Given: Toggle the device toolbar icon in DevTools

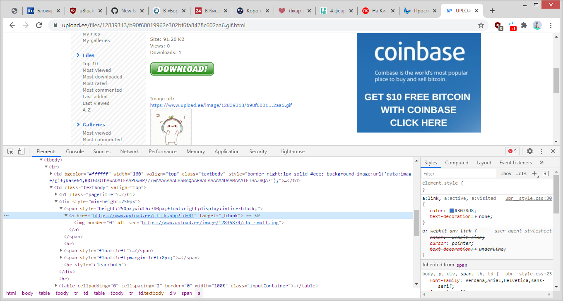Looking at the screenshot, I should tap(22, 152).
